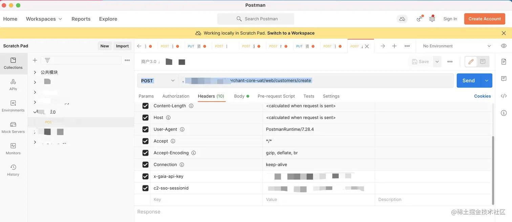Uncheck the Accept-Encoding header
Viewport: 512px width, 222px height.
pyautogui.click(x=146, y=153)
